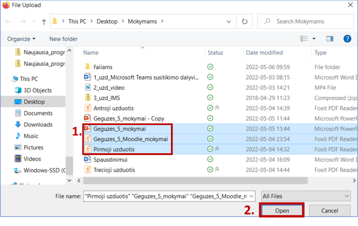Open the view options dropdown arrow
This screenshot has height=226, width=358.
pos(314,39)
